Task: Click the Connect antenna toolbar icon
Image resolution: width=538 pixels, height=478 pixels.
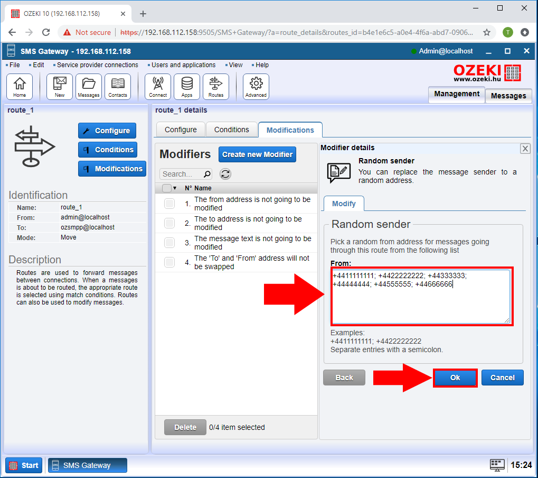Action: pos(158,87)
